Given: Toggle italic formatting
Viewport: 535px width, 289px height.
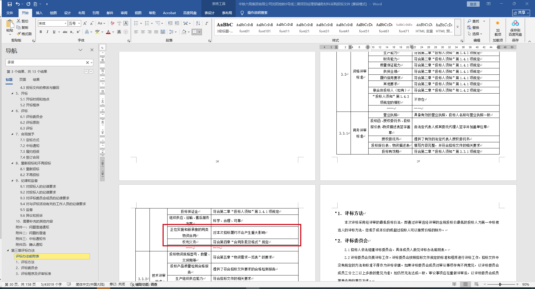Looking at the screenshot, I should 47,32.
